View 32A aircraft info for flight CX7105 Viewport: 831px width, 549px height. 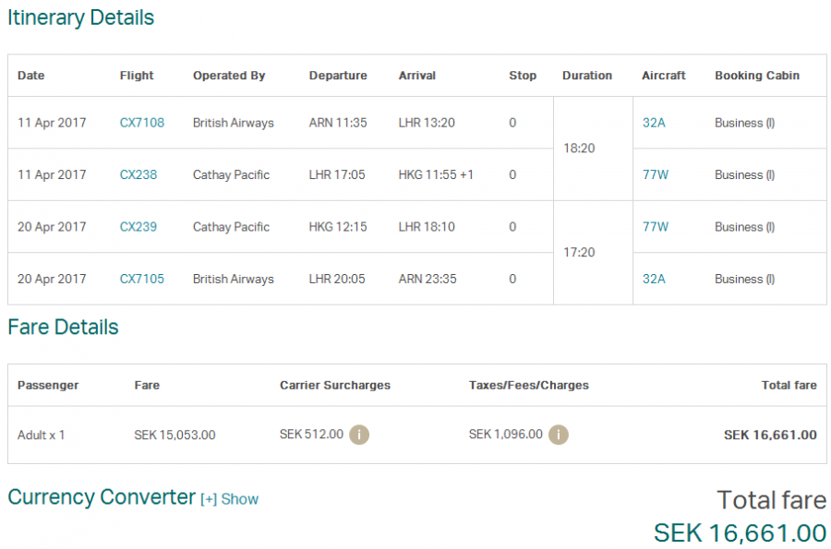pyautogui.click(x=653, y=279)
